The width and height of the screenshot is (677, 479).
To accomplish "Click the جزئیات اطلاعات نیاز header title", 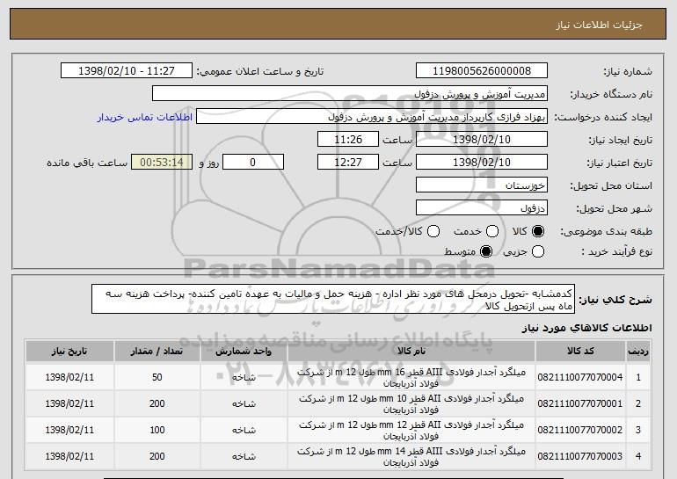I will [x=599, y=25].
